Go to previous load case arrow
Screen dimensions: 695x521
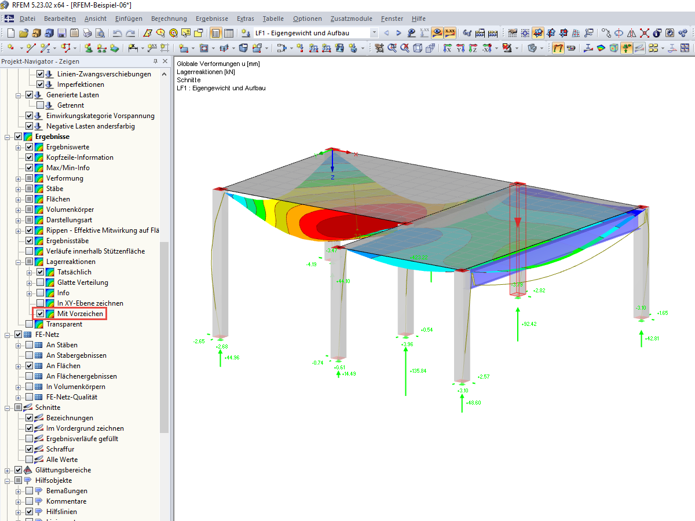click(x=386, y=33)
